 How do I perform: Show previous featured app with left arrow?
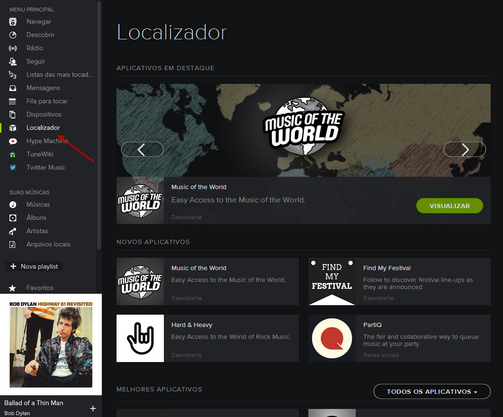coord(142,150)
